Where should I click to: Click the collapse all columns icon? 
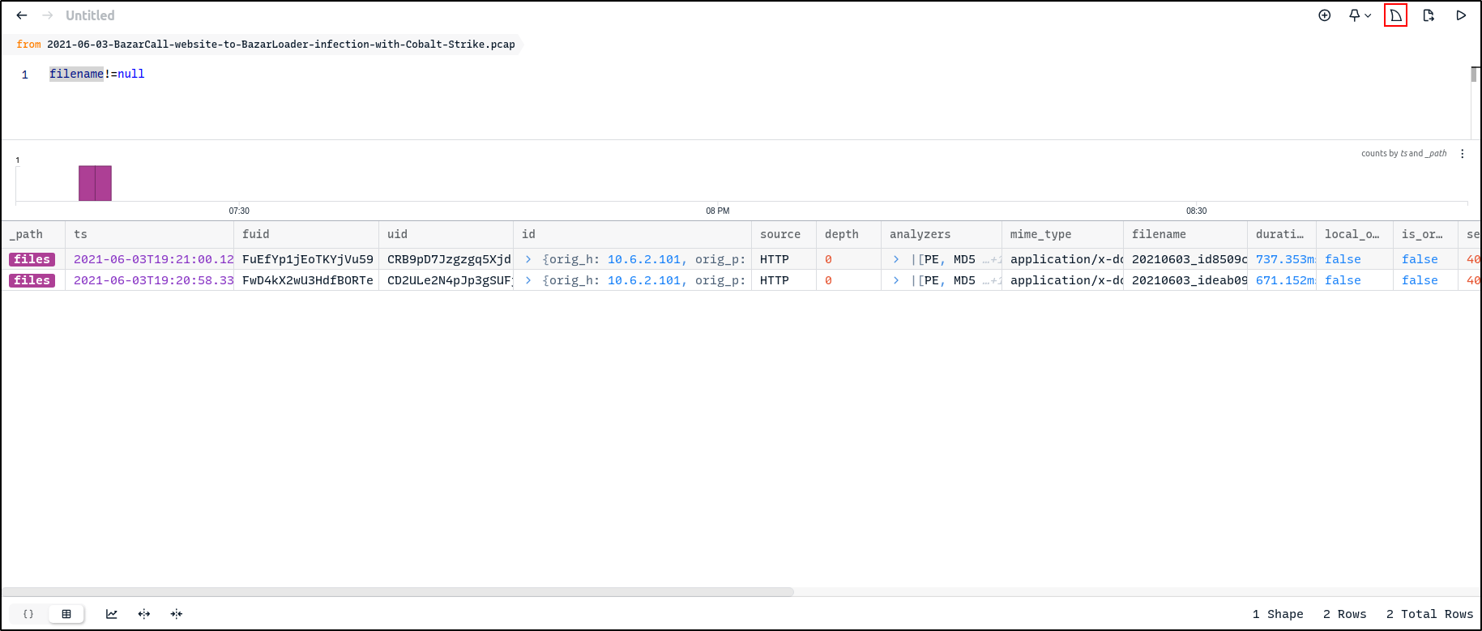177,614
